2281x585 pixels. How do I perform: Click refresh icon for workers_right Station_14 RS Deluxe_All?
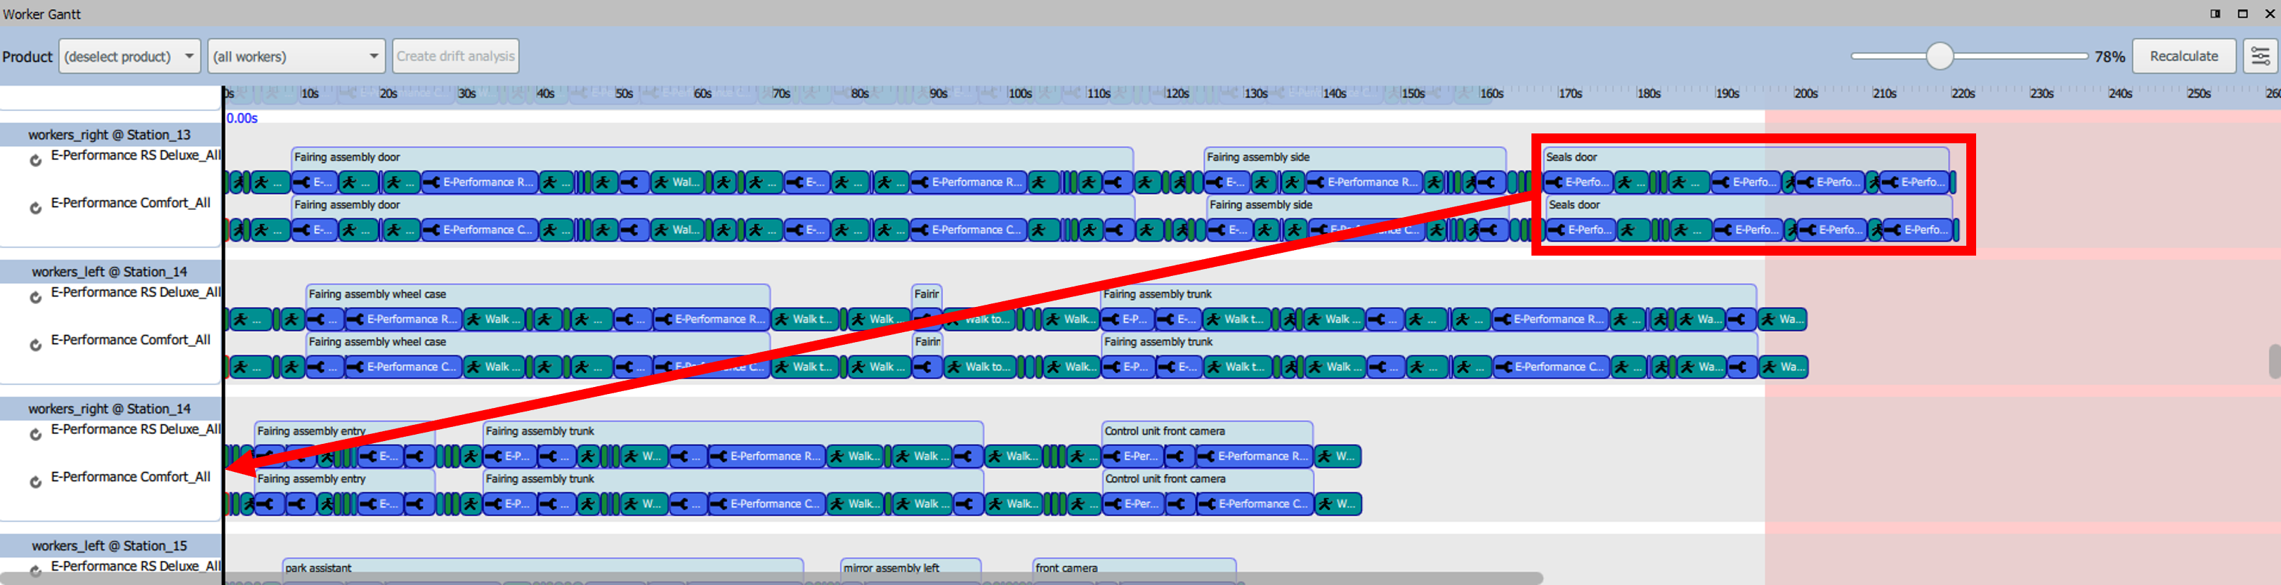35,435
